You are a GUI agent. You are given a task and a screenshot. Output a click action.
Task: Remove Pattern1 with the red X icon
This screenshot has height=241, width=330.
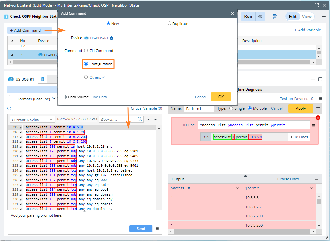pyautogui.click(x=318, y=118)
